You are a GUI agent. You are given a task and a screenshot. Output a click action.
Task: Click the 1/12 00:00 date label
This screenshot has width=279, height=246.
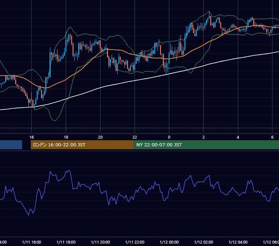click(169, 242)
